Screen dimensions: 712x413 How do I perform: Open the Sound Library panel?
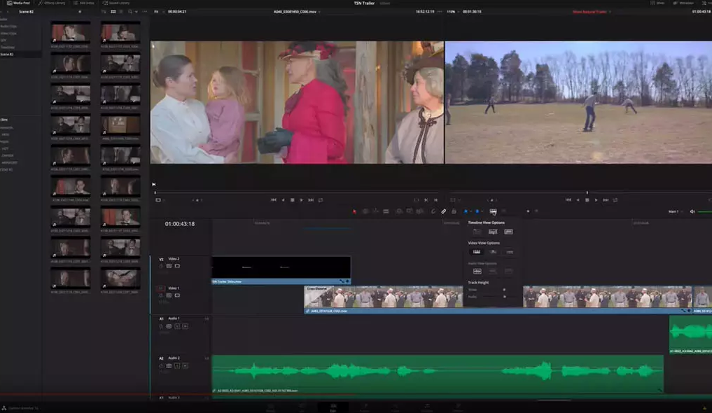pos(116,3)
